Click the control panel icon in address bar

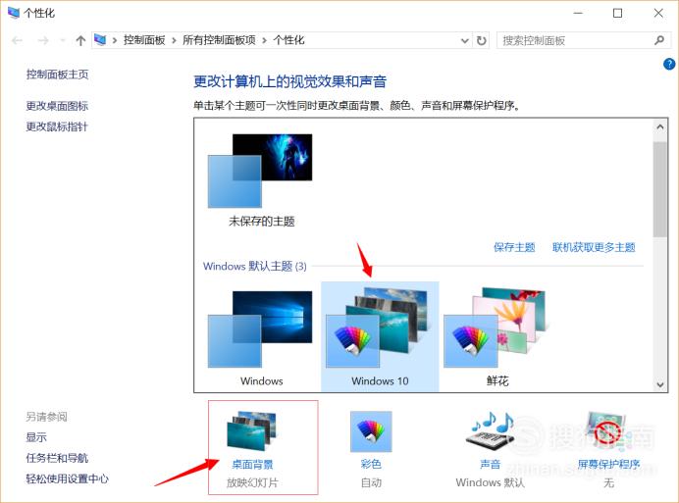pos(100,40)
